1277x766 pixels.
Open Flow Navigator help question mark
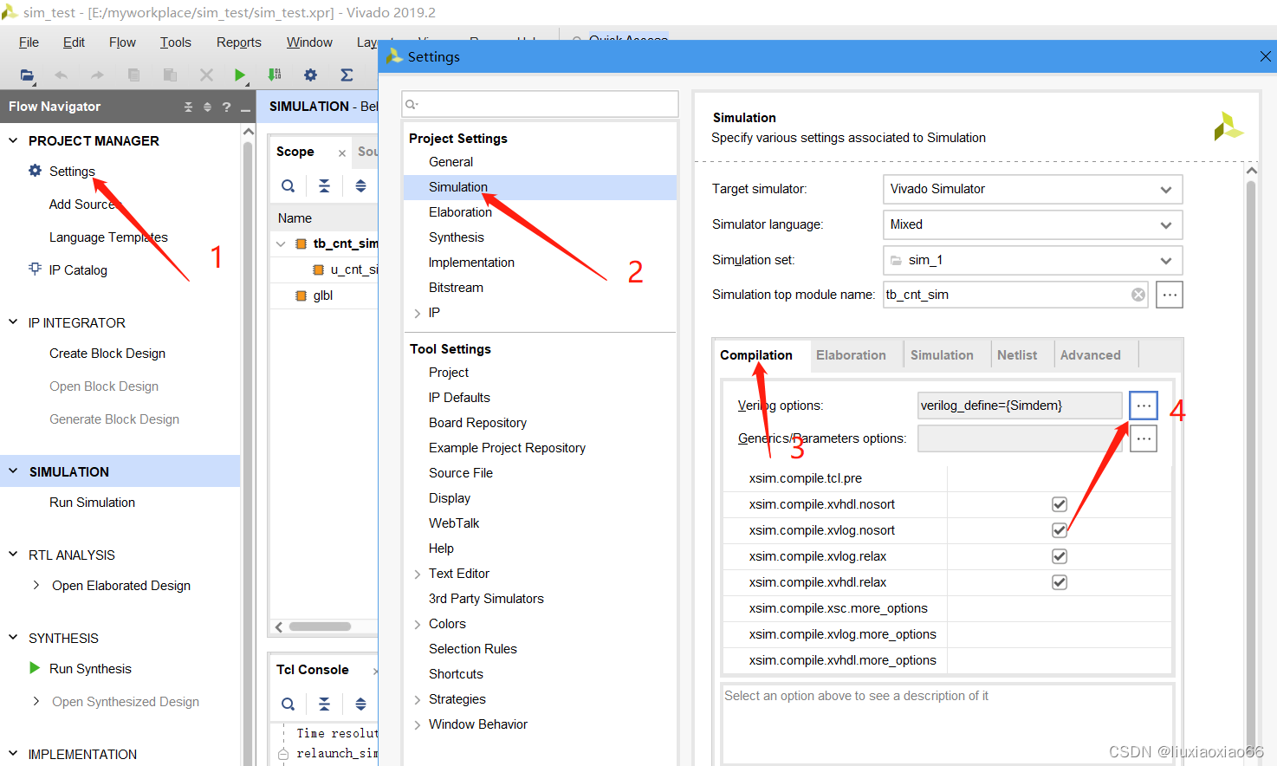pyautogui.click(x=226, y=107)
